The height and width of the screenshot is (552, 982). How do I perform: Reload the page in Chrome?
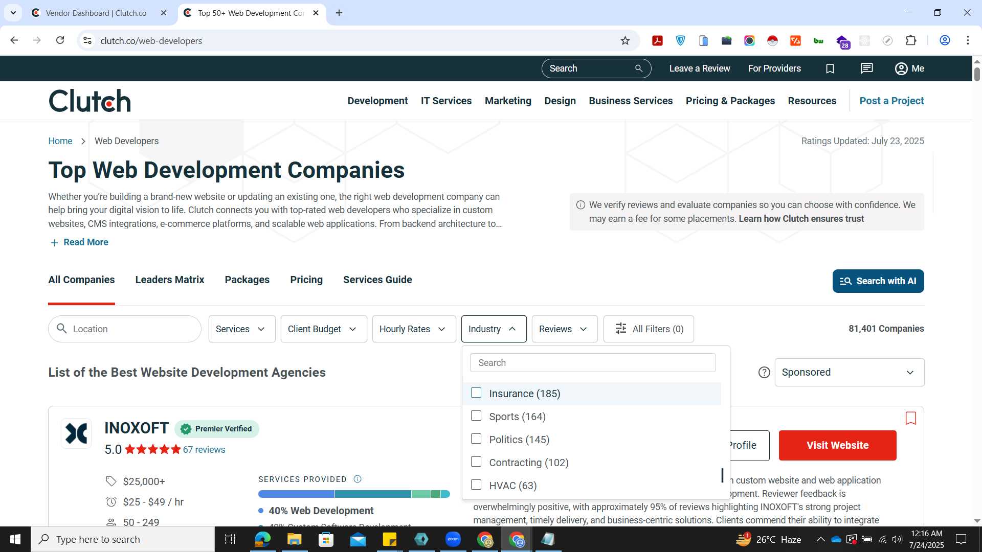pos(60,40)
